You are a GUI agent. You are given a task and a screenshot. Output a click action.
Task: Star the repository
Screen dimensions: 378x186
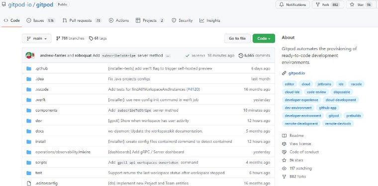361,4
